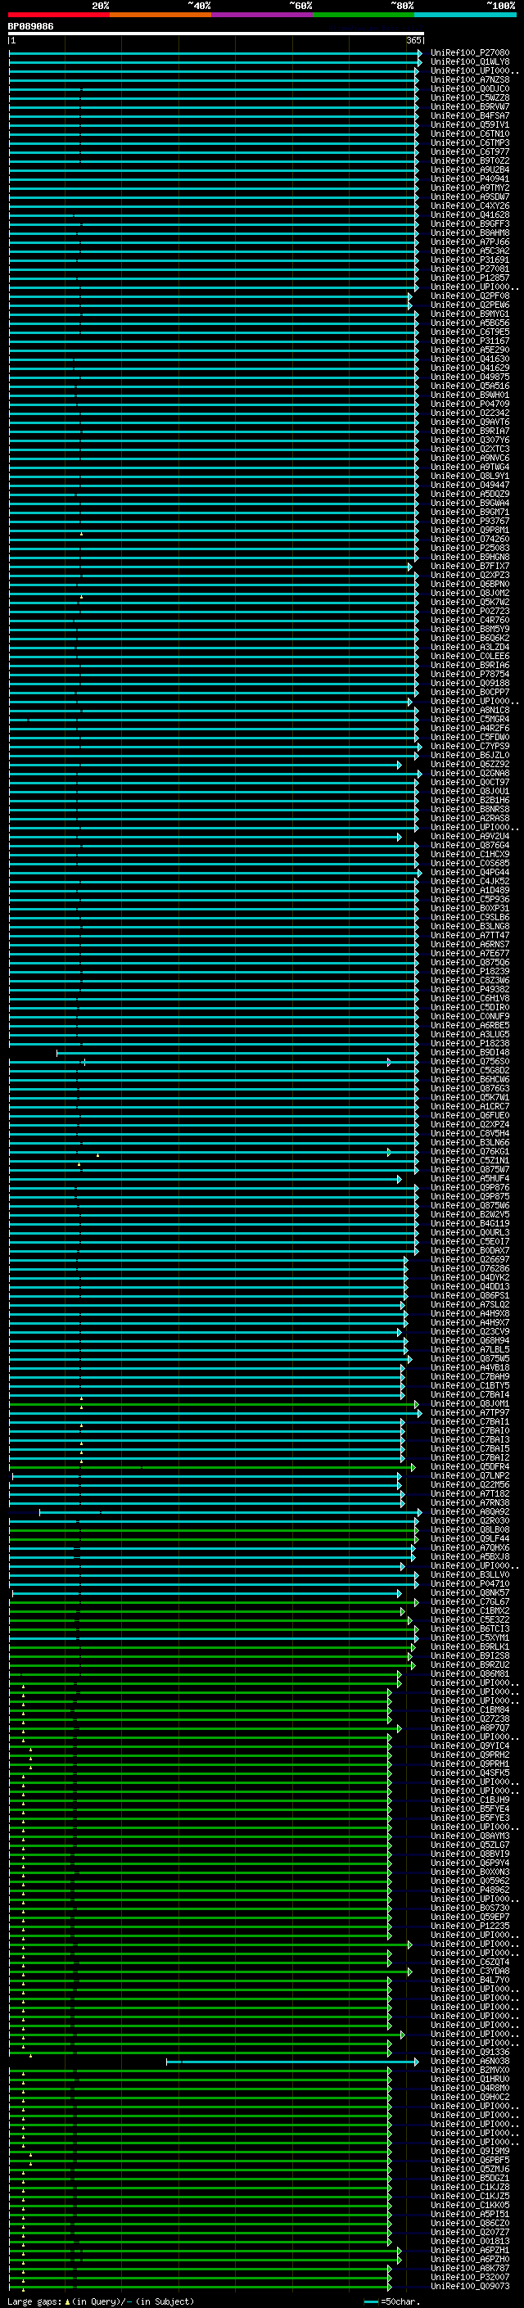Click the orange ~40% identity legend segment

(161, 15)
